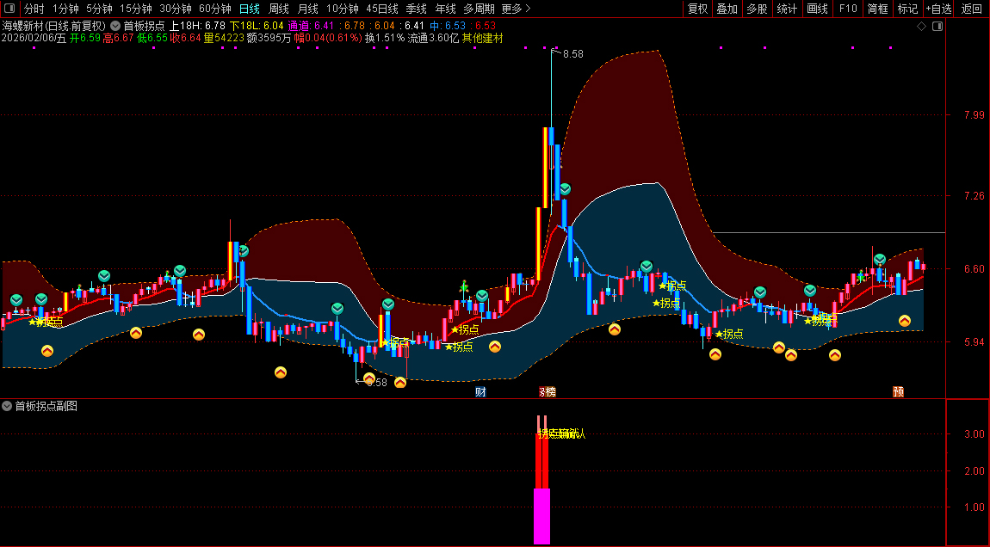This screenshot has height=547, width=990.
Task: Click the 多股 multi-stock button
Action: coord(757,9)
